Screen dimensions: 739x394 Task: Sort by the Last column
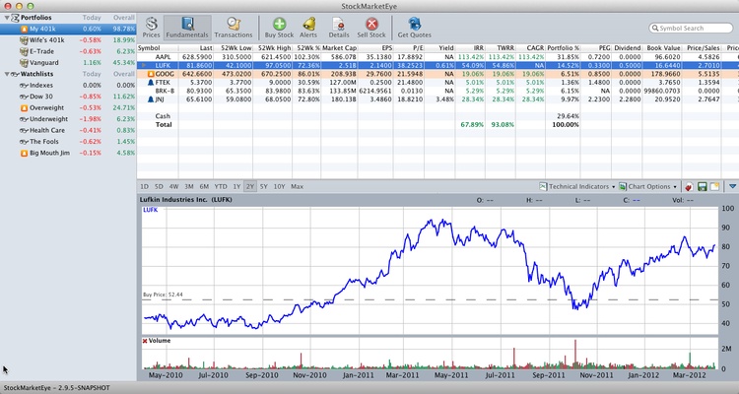196,48
